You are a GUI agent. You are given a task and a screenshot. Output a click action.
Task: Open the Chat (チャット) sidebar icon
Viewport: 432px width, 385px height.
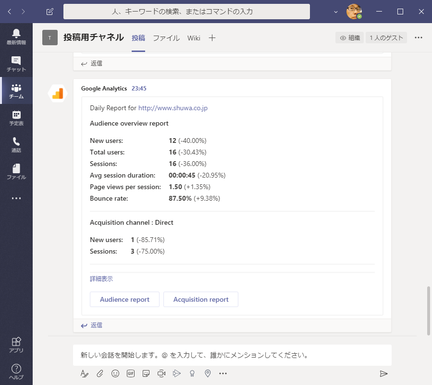[x=16, y=64]
